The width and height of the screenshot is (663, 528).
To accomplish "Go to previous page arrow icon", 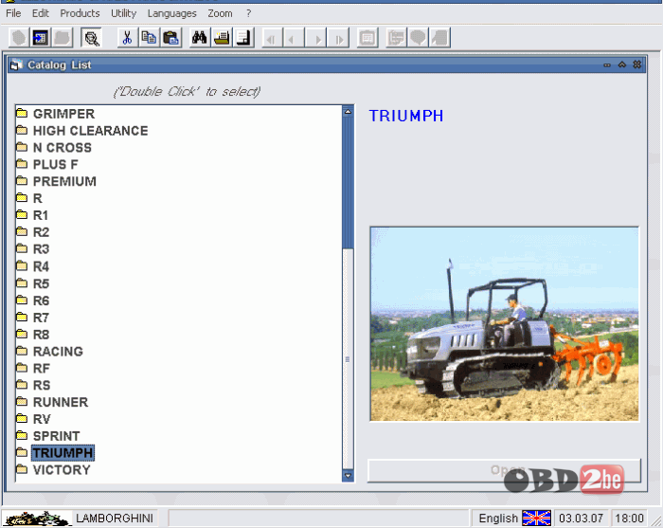I will [x=294, y=38].
